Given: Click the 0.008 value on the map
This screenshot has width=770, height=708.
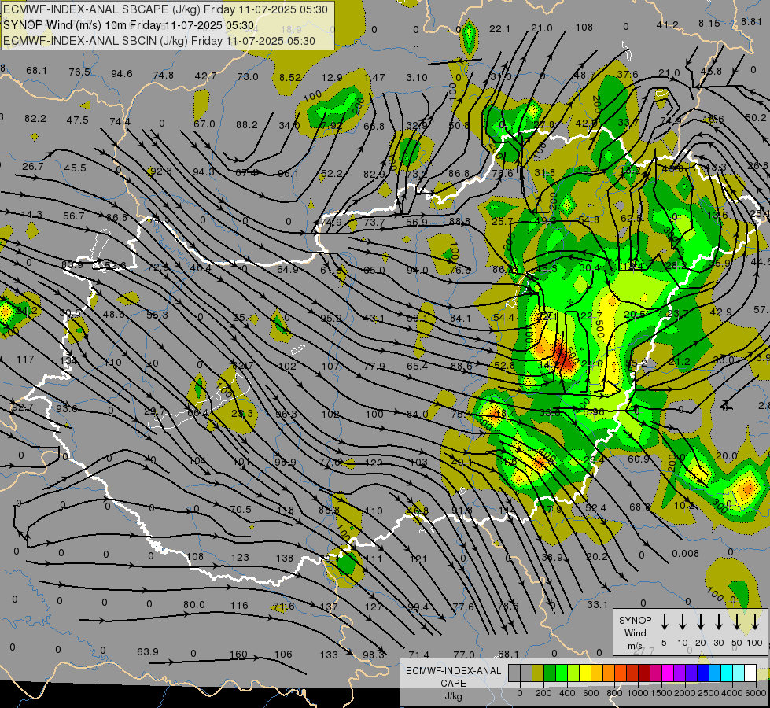Looking at the screenshot, I should point(686,554).
